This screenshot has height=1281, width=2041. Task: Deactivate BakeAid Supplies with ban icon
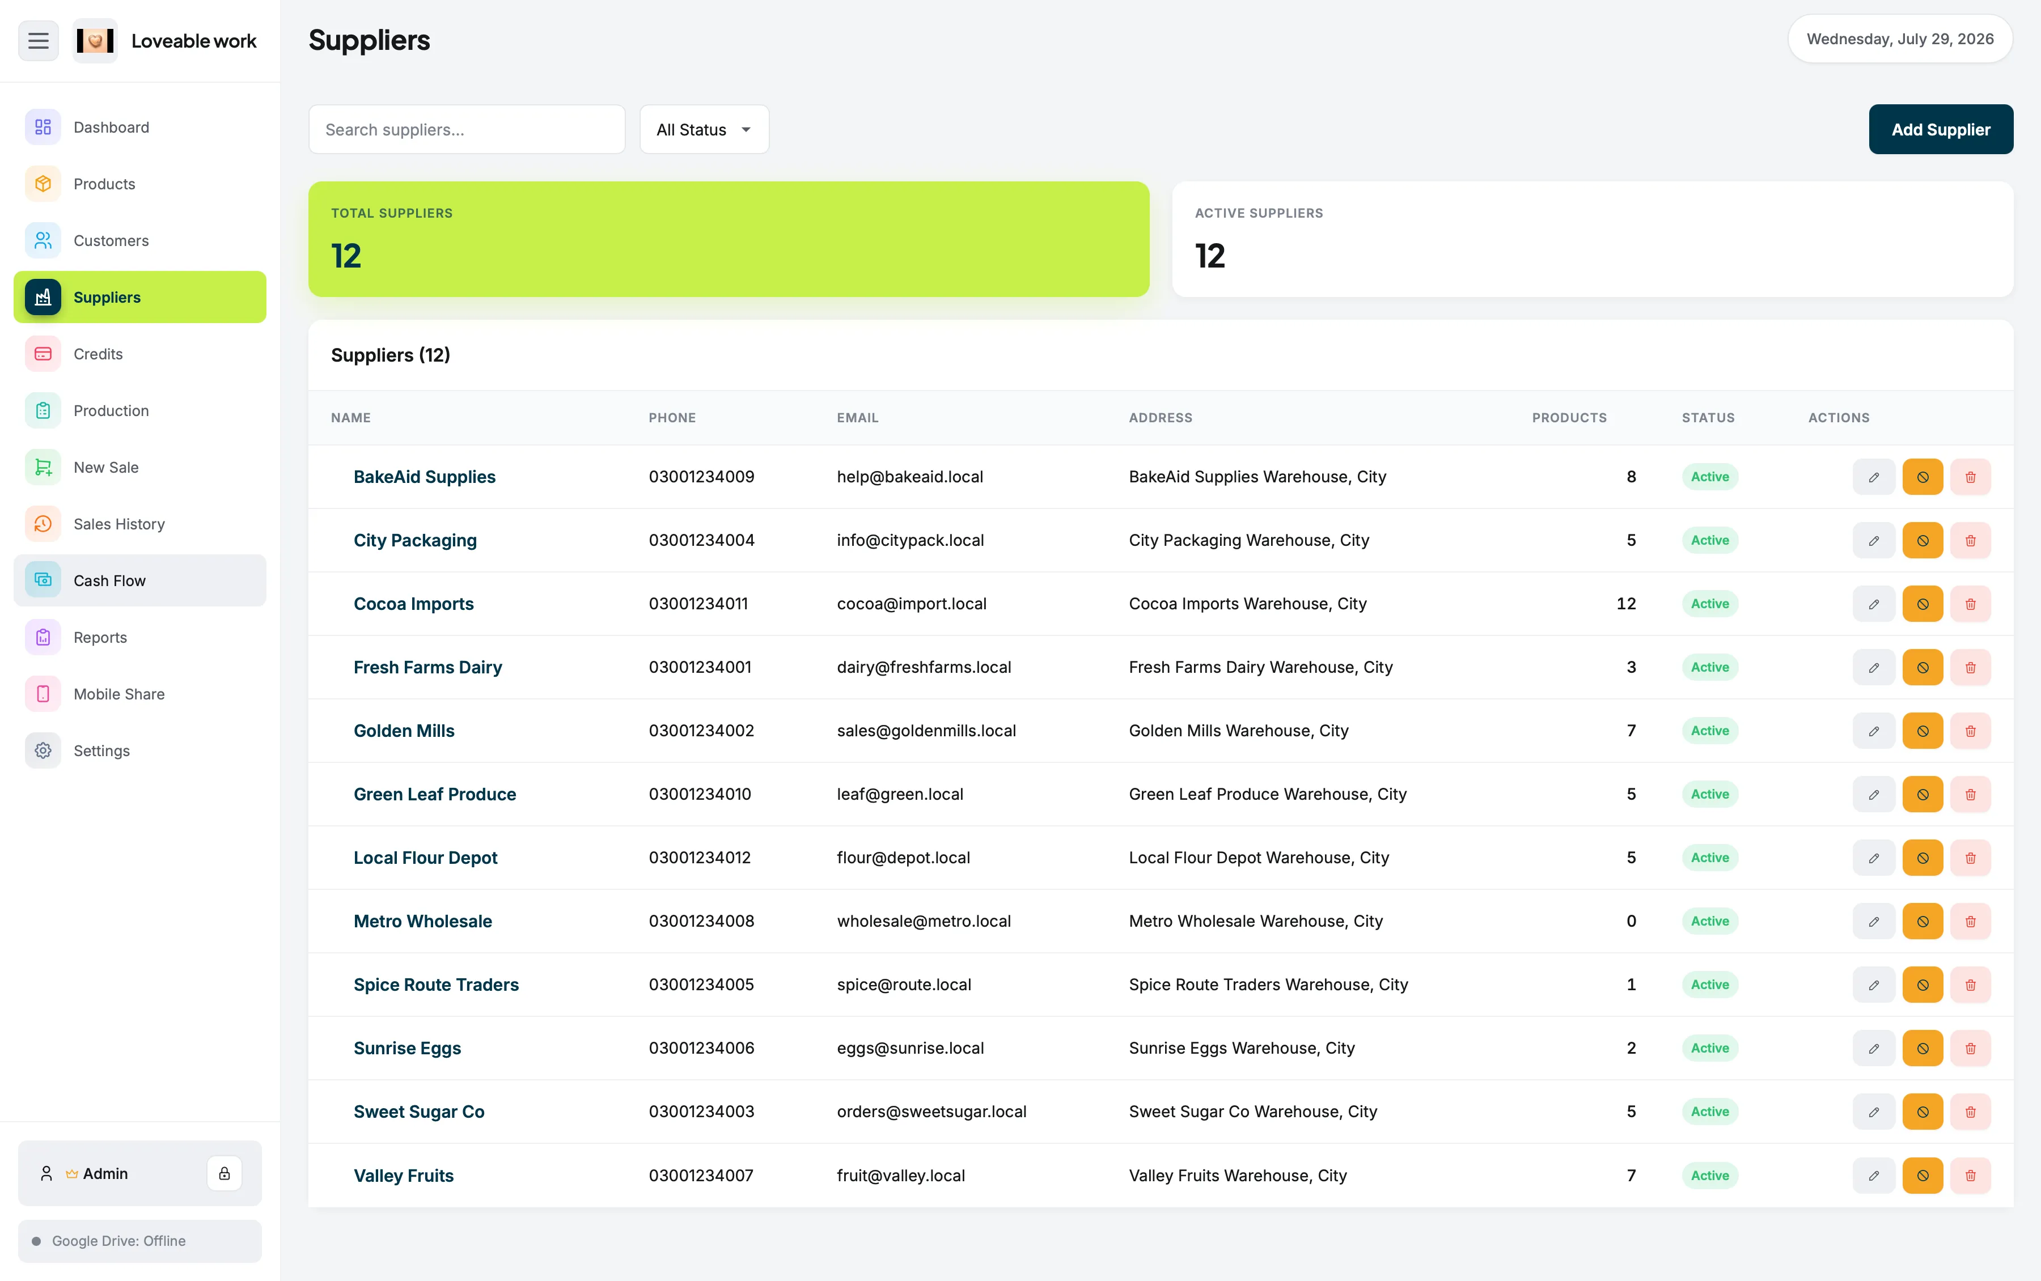point(1923,477)
